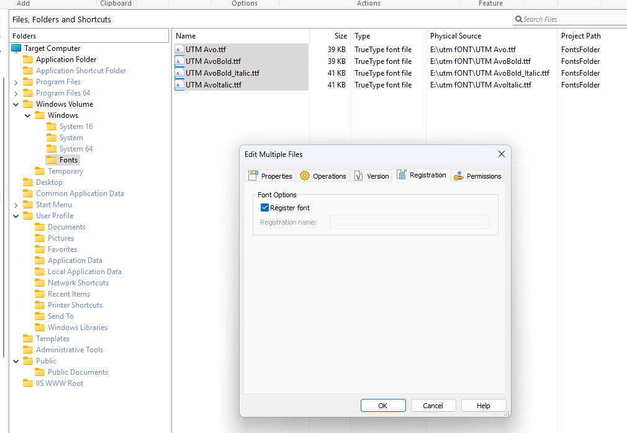Expand the Start Menu folder node
Viewport: 627px width, 433px height.
[x=16, y=205]
